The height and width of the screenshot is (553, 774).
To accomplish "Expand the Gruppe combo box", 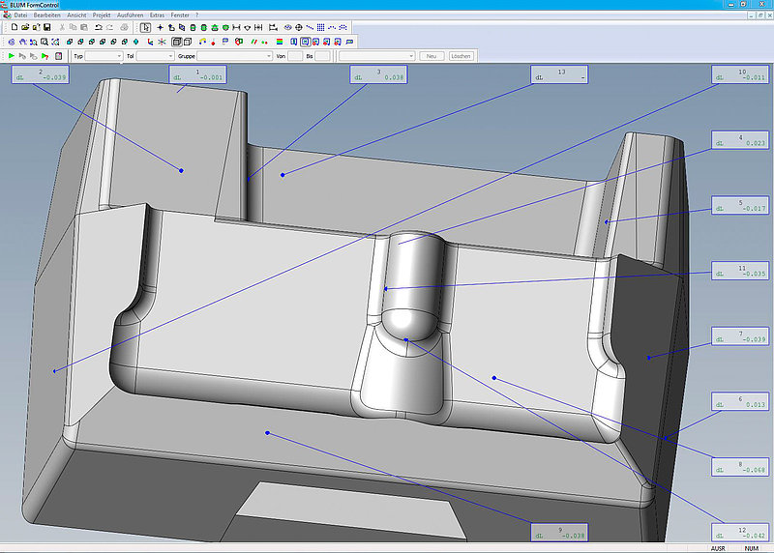I will (234, 56).
